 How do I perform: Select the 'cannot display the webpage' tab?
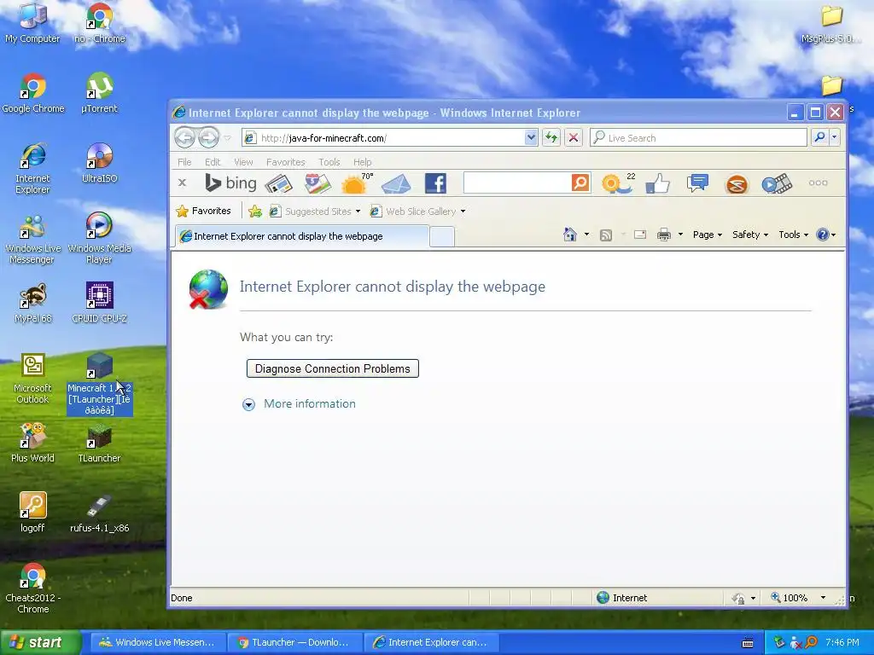(301, 236)
